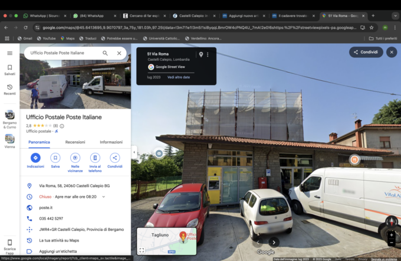Click the Nelle vicinanze nearby icon
The height and width of the screenshot is (261, 401).
pyautogui.click(x=75, y=158)
